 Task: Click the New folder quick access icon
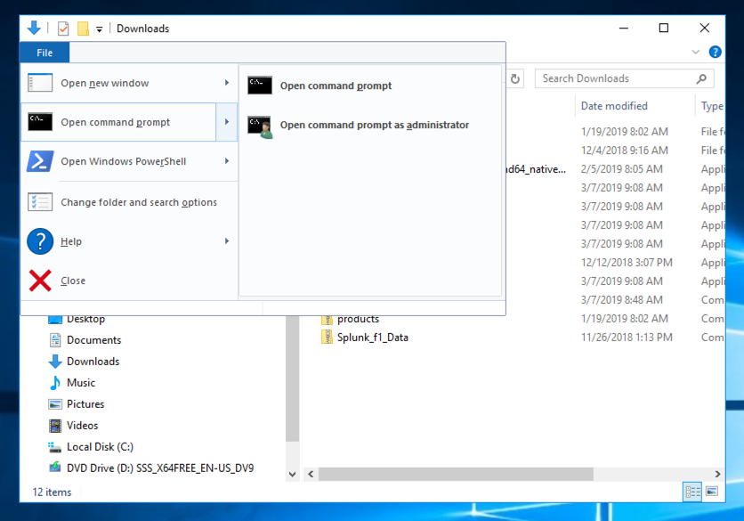83,28
